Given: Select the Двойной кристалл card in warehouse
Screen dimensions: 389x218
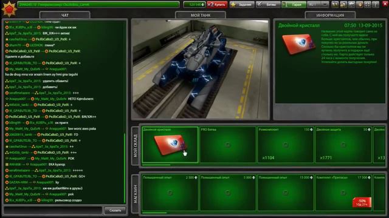Looking at the screenshot, I should (170, 145).
